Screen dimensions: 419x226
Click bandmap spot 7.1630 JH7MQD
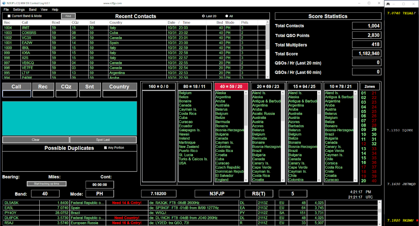tap(401, 184)
